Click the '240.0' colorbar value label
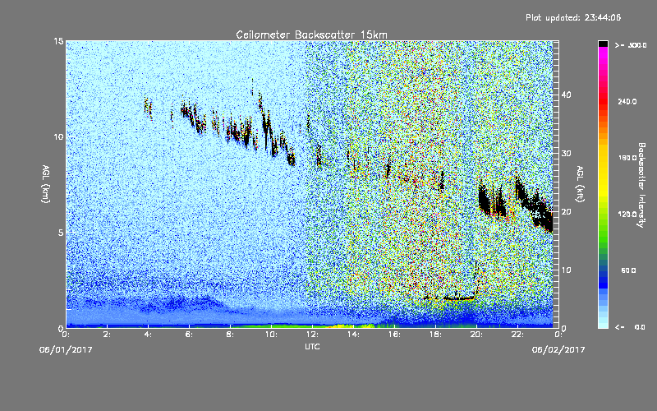This screenshot has height=411, width=657. point(627,102)
